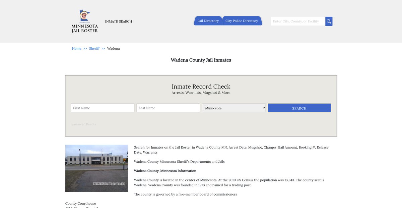Open the City Police Directory tab
This screenshot has width=402, height=208.
[242, 21]
